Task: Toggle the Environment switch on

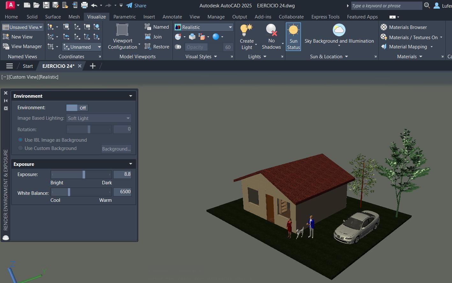Action: click(x=77, y=108)
